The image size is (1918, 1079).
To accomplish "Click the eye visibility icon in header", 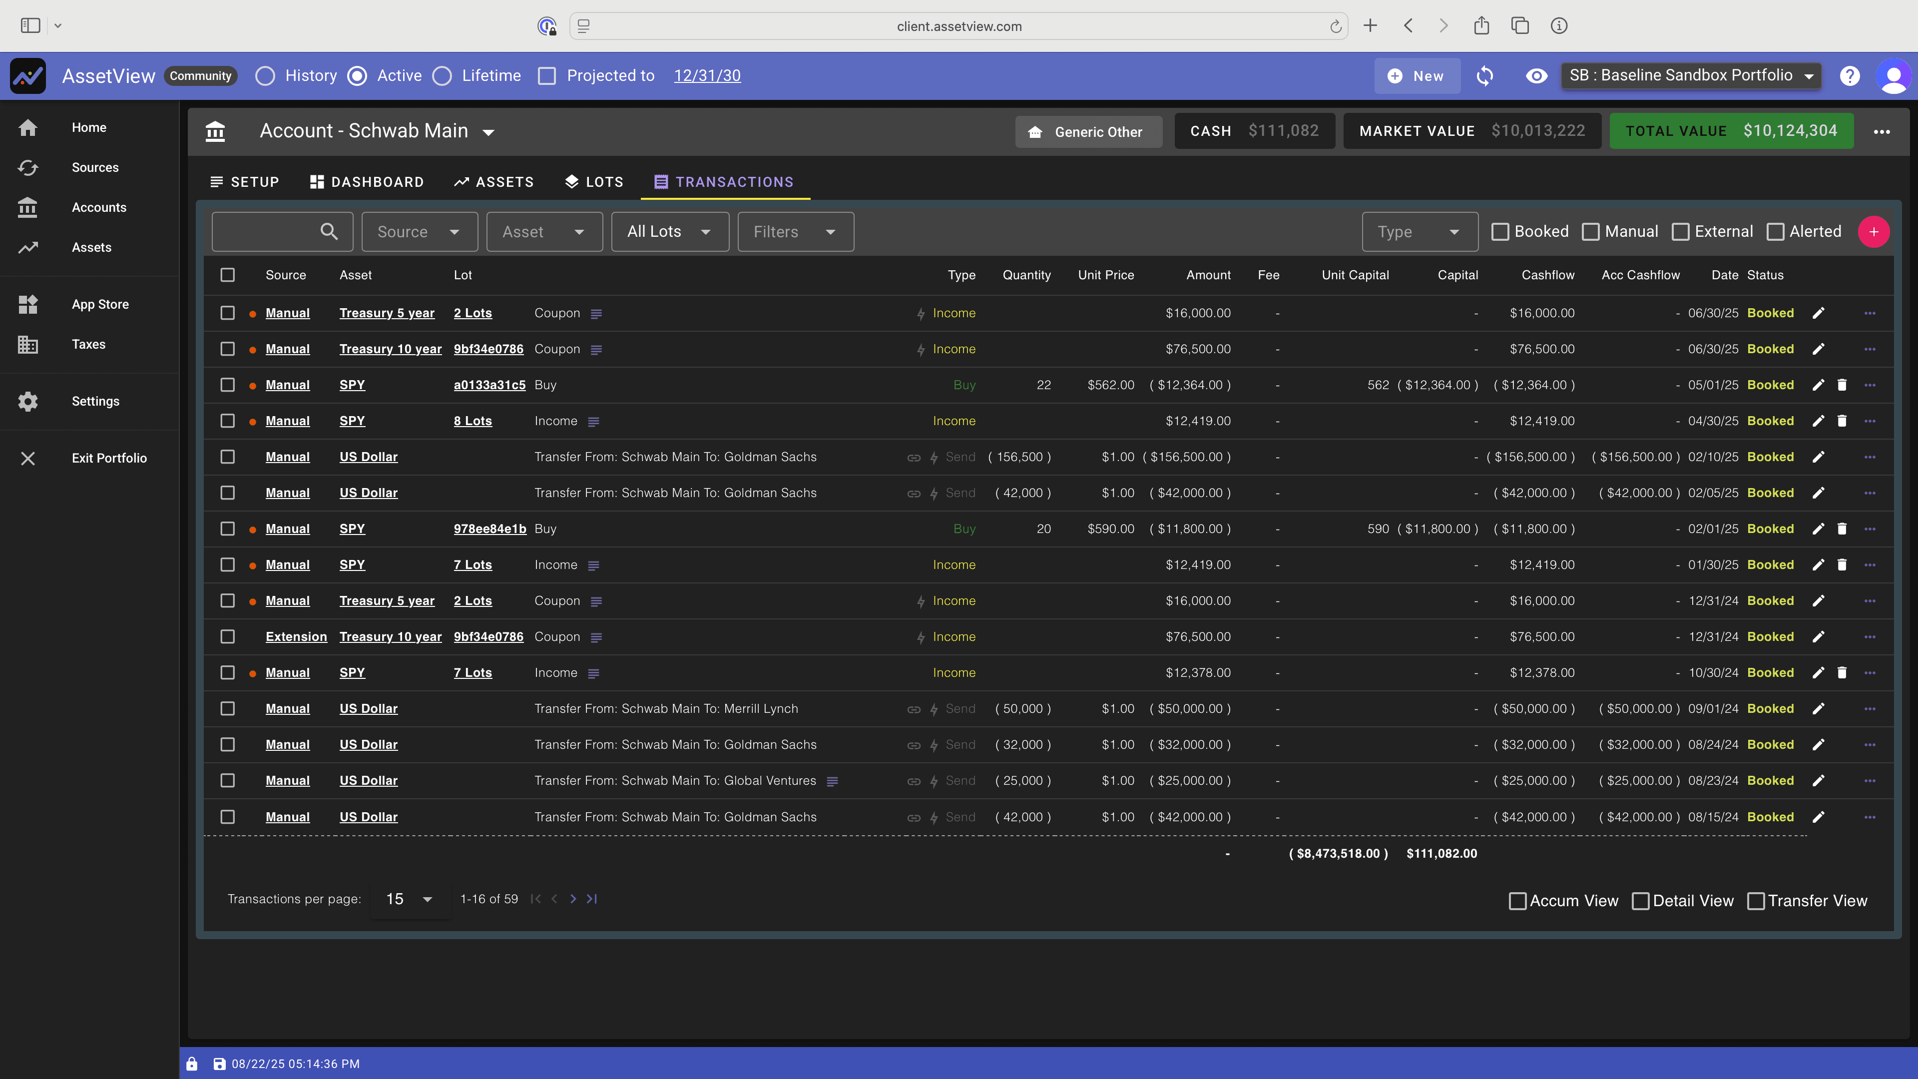I will pos(1536,76).
